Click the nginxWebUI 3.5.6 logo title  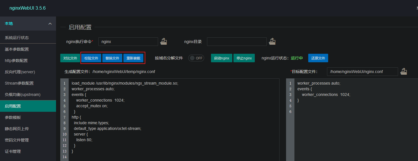click(x=27, y=8)
